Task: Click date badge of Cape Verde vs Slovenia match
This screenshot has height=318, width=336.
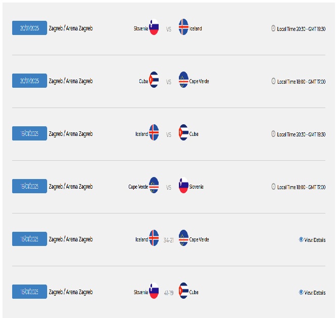Action: point(29,186)
